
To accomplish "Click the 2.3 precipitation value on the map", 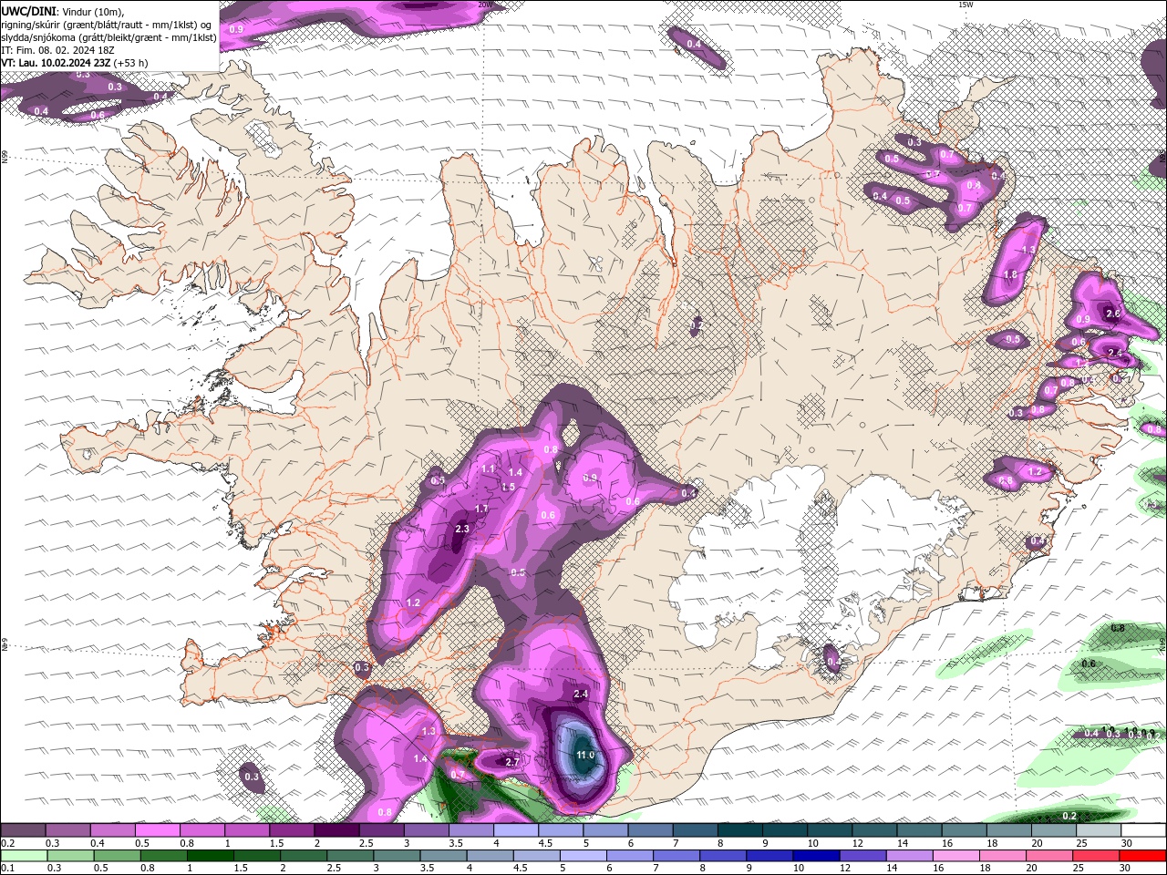I will (461, 529).
